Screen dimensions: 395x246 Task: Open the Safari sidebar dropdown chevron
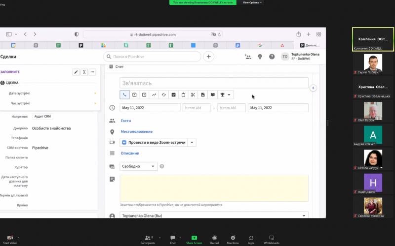(x=16, y=34)
